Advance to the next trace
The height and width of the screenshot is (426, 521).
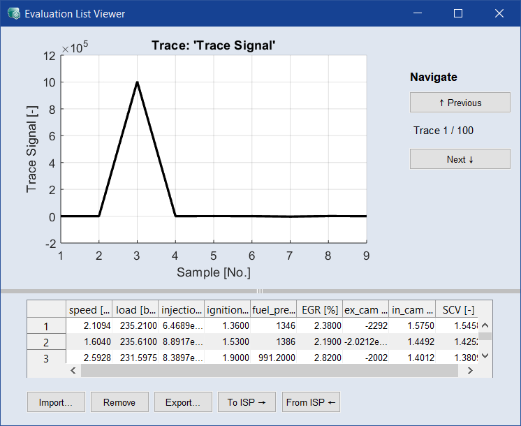click(x=460, y=159)
